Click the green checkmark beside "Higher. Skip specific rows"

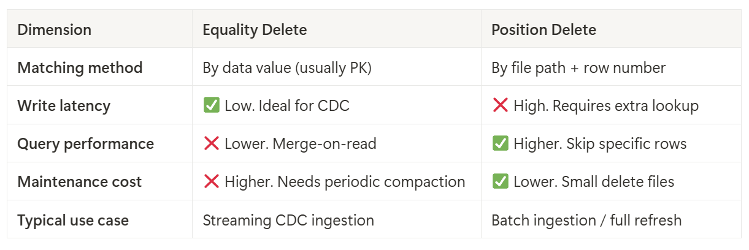[x=500, y=143]
